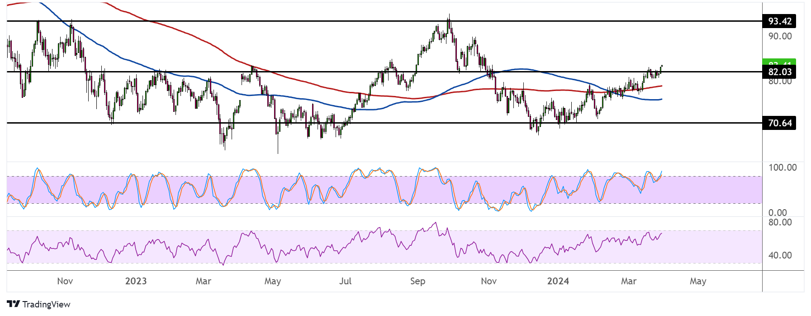Click the 40.00 RSI axis value
Screen dimensions: 811x316
(x=780, y=255)
